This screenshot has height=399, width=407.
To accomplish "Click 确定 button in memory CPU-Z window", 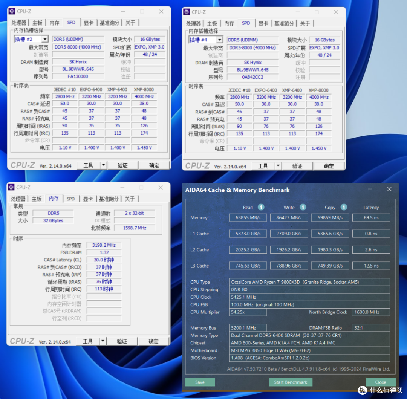I will pyautogui.click(x=153, y=341).
